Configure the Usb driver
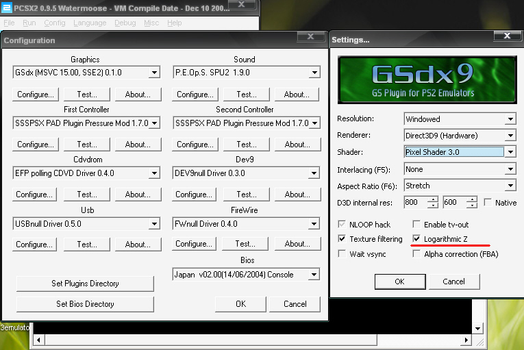The width and height of the screenshot is (524, 350). pyautogui.click(x=34, y=245)
